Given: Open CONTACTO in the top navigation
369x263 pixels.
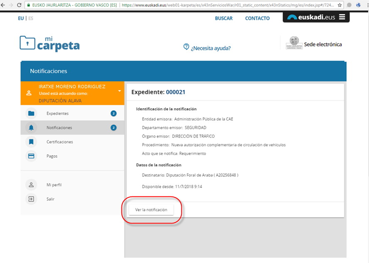Looking at the screenshot, I should [x=257, y=18].
